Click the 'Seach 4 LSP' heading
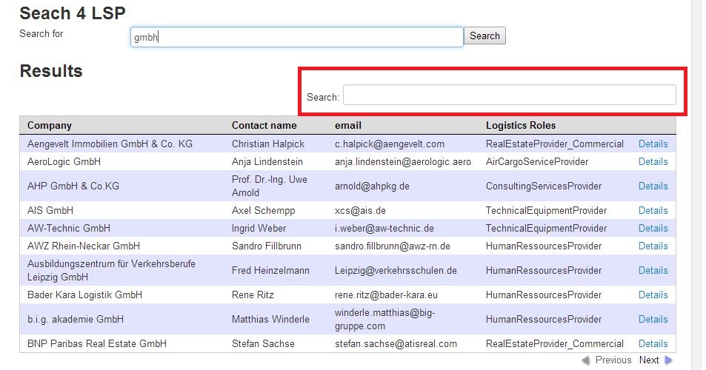This screenshot has height=370, width=706. click(x=73, y=13)
